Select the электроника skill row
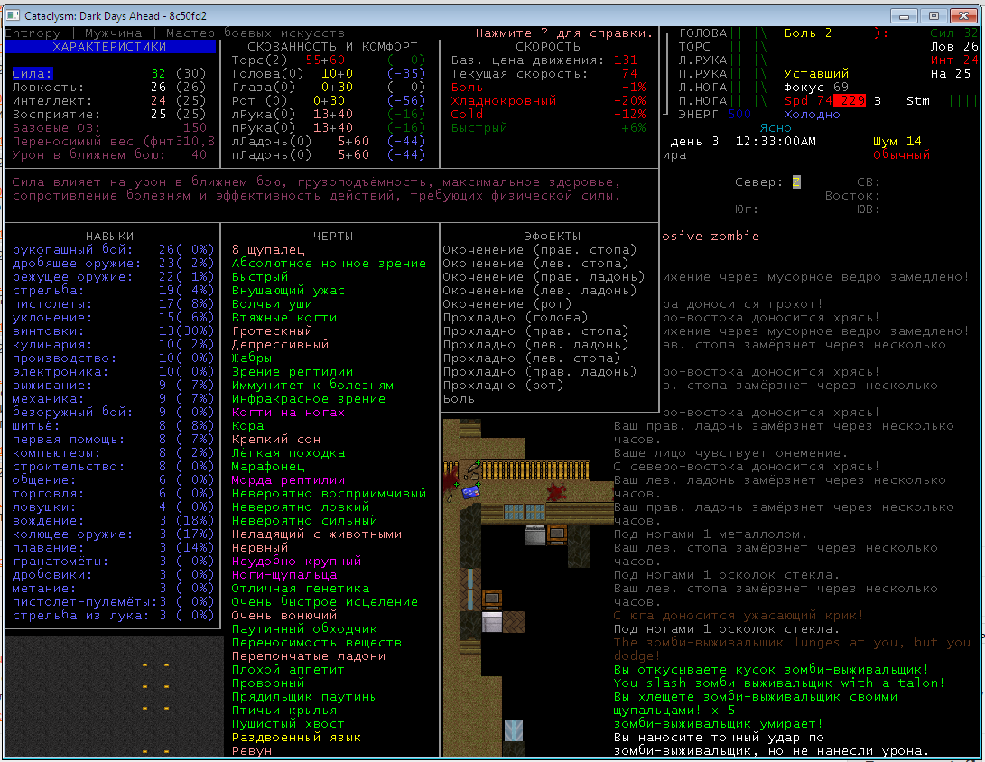Viewport: 985px width, 762px height. 113,371
